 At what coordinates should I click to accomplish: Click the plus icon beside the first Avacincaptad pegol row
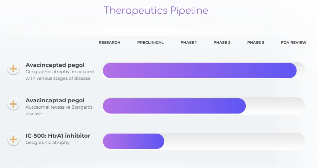[13, 69]
